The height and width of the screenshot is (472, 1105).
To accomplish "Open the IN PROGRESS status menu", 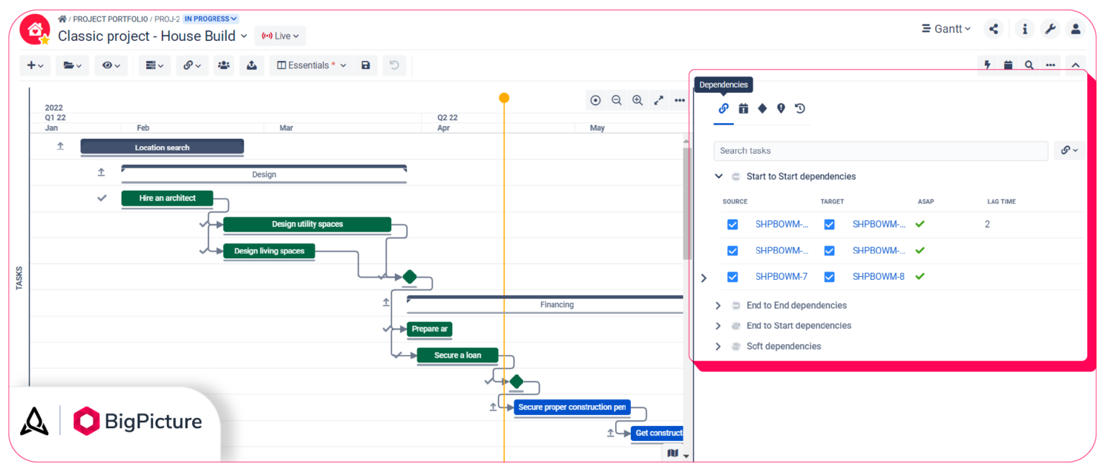I will (x=209, y=18).
